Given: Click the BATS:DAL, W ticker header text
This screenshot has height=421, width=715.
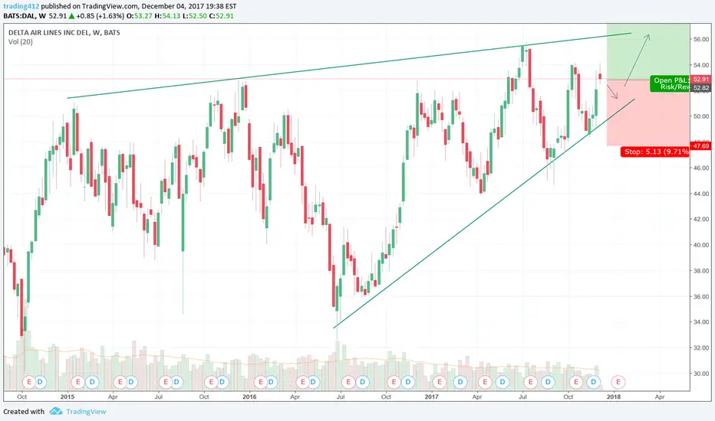Looking at the screenshot, I should pos(25,16).
